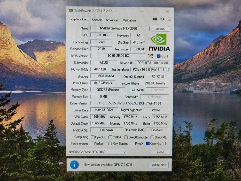Toggle the UEFI checkbox
The image size is (241, 181).
click(159, 56)
